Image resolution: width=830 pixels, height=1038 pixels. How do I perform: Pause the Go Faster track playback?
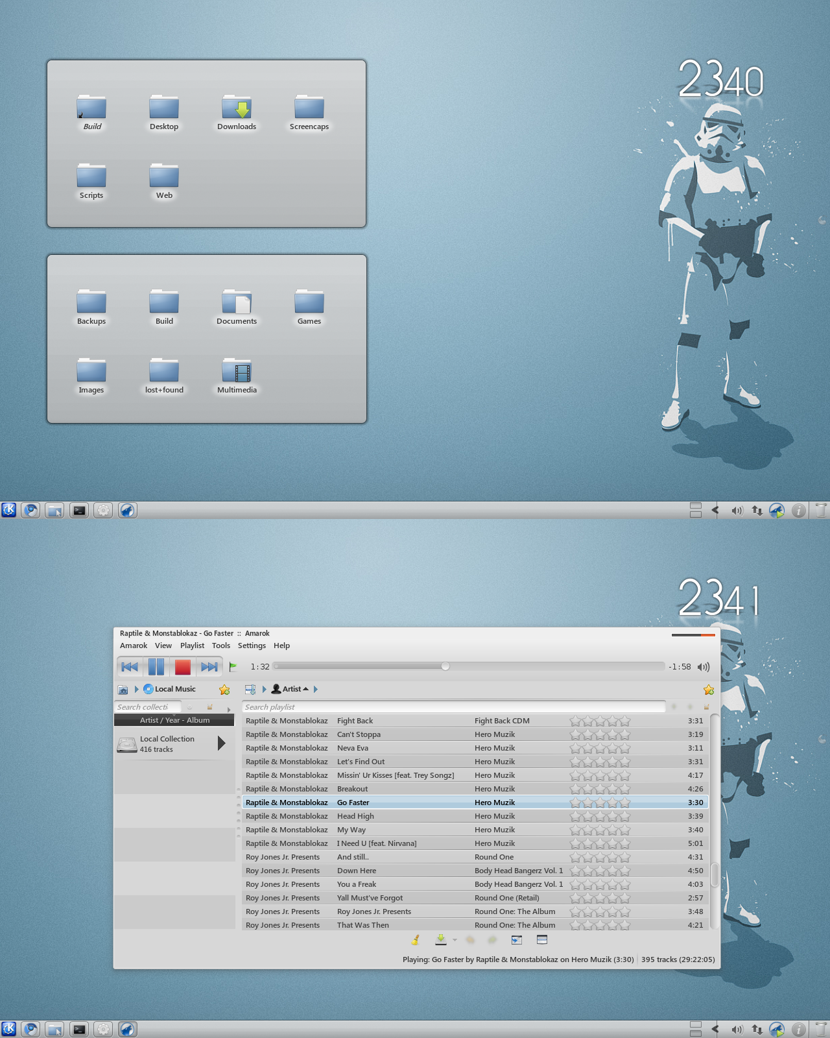click(156, 667)
